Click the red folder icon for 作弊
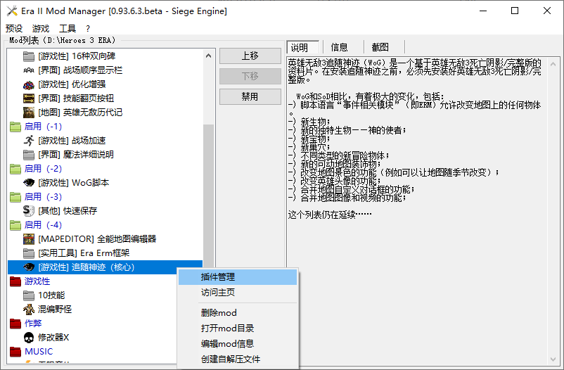 15,323
